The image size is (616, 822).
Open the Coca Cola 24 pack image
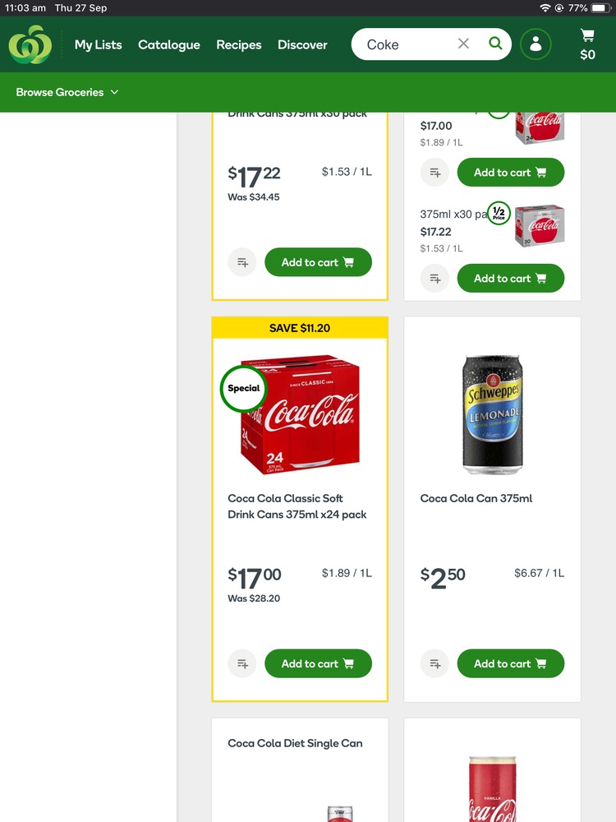[x=300, y=415]
